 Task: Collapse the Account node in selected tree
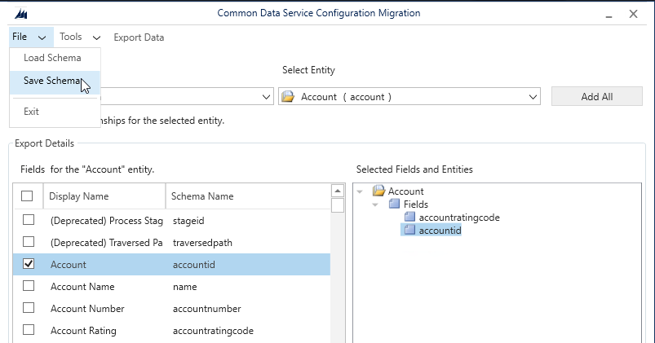360,191
